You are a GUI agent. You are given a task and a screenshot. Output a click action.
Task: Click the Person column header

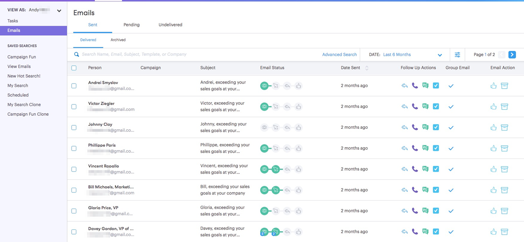click(95, 68)
